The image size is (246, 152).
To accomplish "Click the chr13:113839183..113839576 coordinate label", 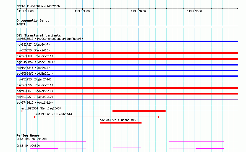I will pyautogui.click(x=38, y=6).
